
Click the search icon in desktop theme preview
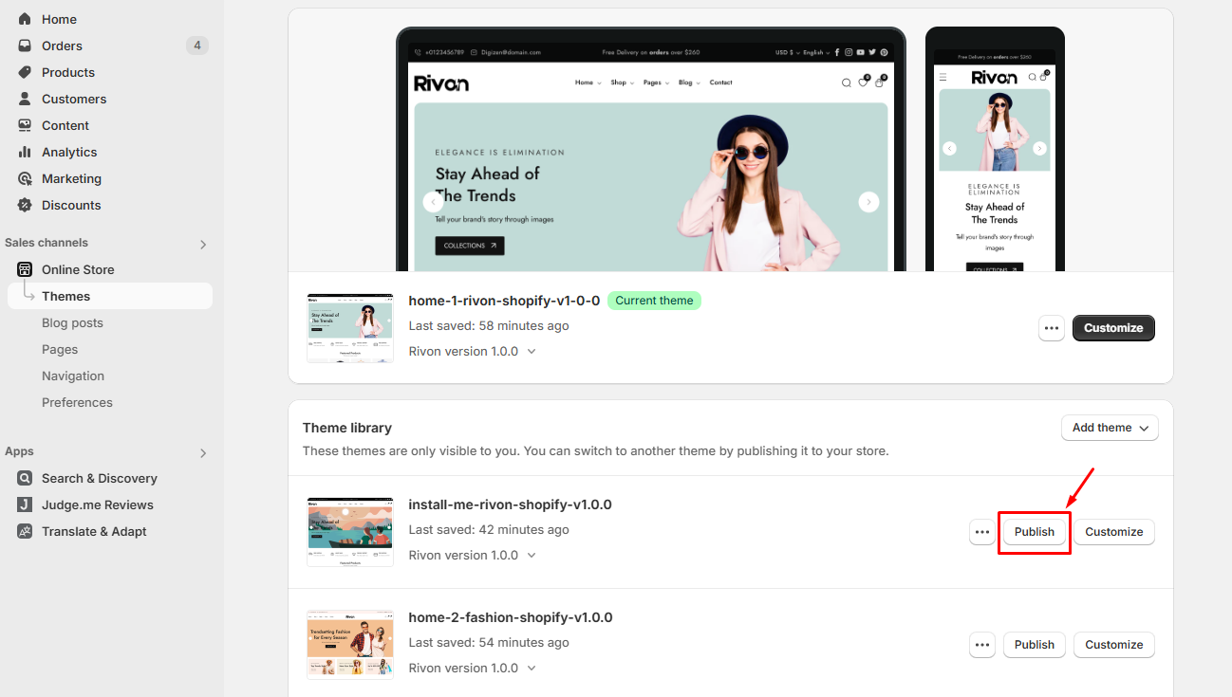846,83
